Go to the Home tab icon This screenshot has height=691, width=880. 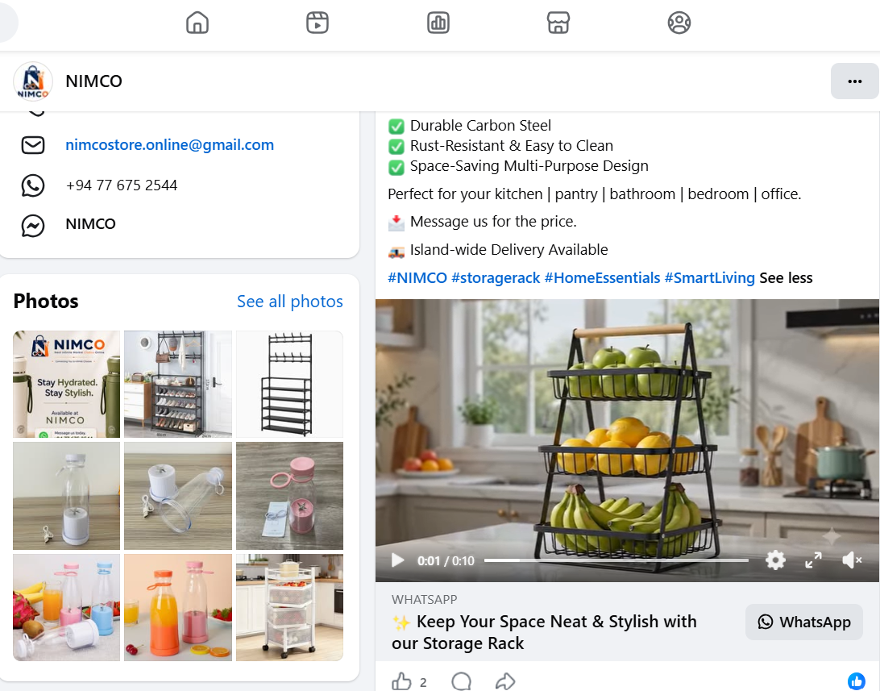pyautogui.click(x=197, y=23)
